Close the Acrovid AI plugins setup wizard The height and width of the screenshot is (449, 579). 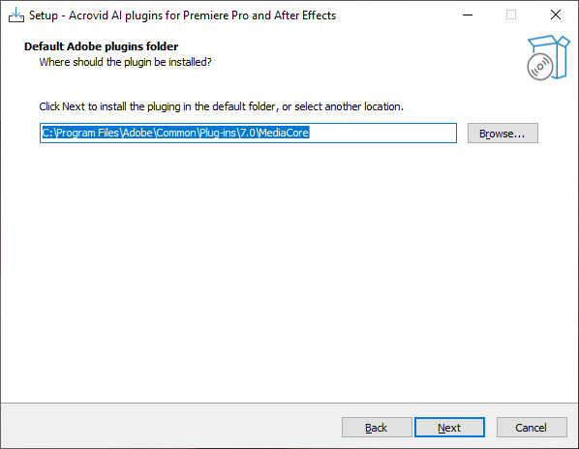[x=556, y=15]
